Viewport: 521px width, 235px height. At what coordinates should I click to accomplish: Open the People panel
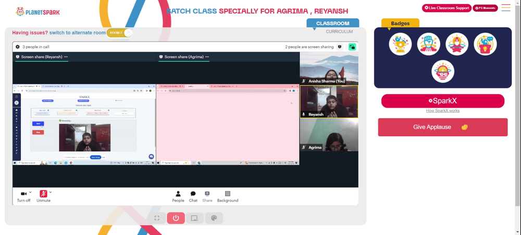(x=178, y=197)
